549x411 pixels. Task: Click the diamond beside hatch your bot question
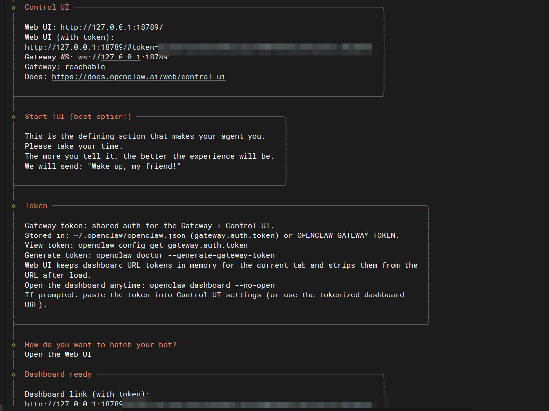[14, 345]
